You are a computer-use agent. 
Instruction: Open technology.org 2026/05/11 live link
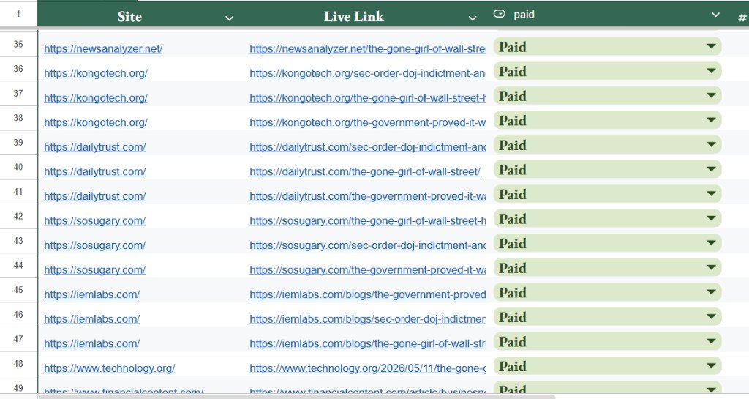click(x=367, y=368)
